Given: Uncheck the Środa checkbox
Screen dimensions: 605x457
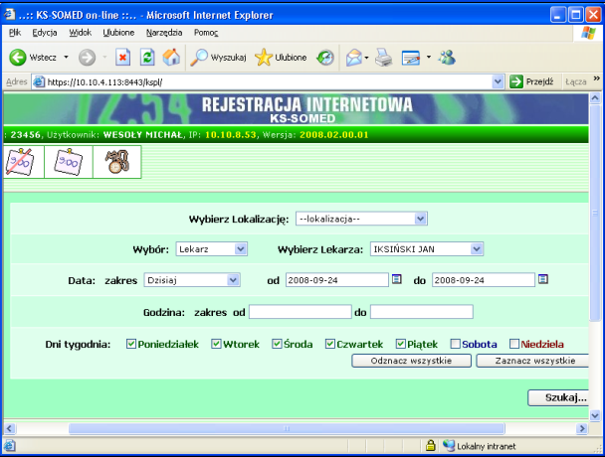Looking at the screenshot, I should pos(277,344).
